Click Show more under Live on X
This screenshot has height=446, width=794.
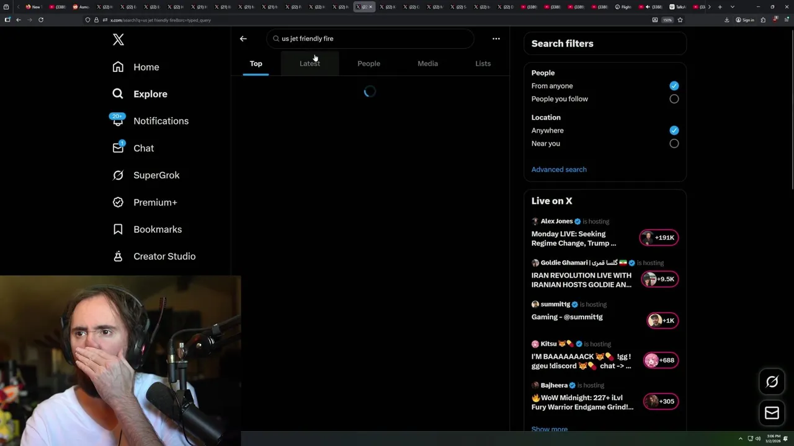[550, 429]
